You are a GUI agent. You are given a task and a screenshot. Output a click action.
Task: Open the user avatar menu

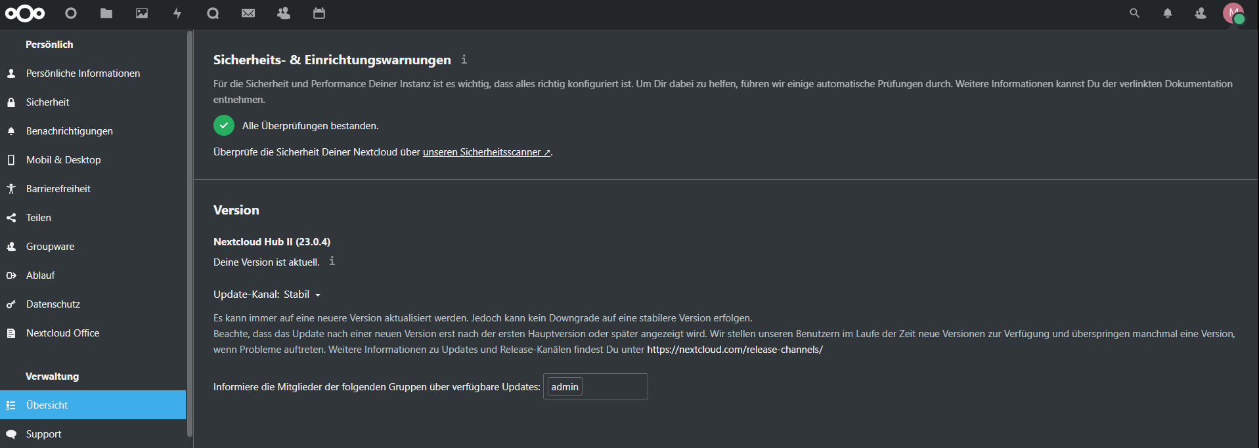(x=1233, y=13)
